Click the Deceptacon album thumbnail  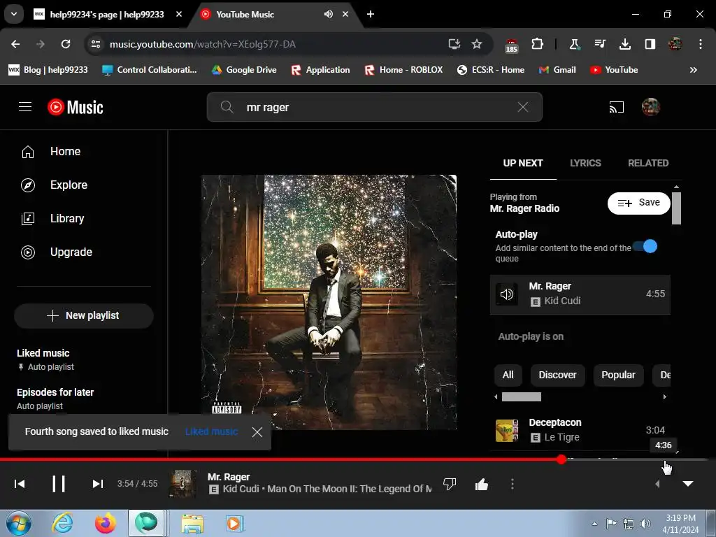coord(507,430)
